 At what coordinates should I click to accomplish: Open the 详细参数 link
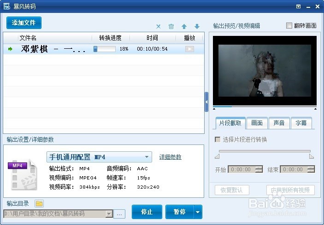170,157
